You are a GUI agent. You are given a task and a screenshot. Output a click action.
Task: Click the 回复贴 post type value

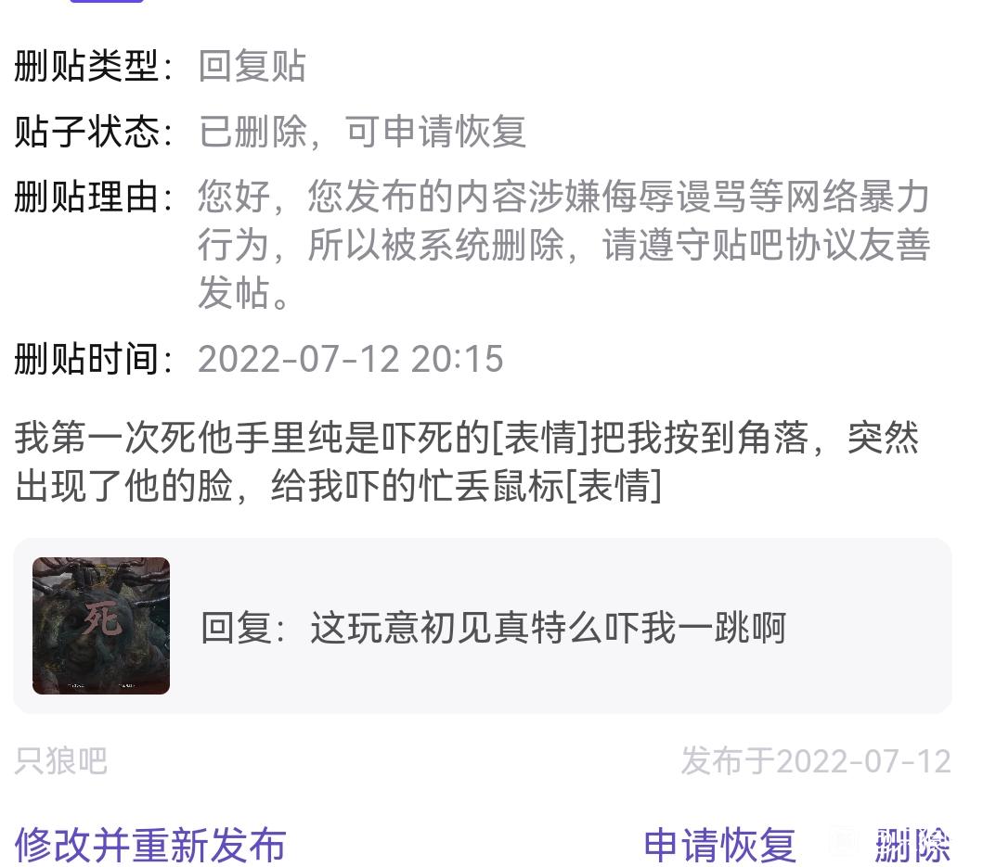(252, 66)
